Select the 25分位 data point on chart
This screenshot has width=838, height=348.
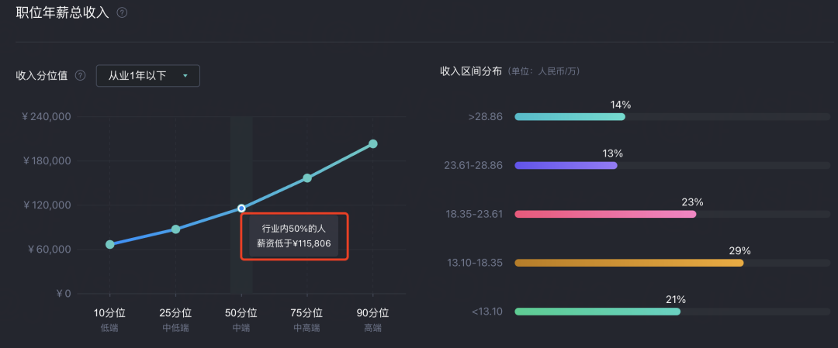tap(176, 229)
